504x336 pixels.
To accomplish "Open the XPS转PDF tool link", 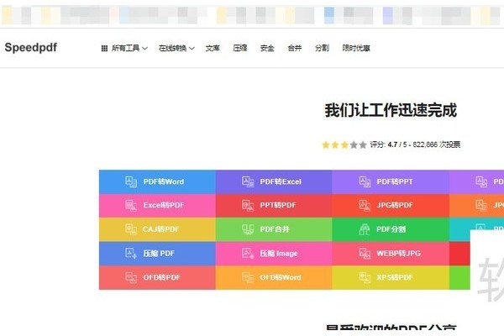I will (391, 277).
